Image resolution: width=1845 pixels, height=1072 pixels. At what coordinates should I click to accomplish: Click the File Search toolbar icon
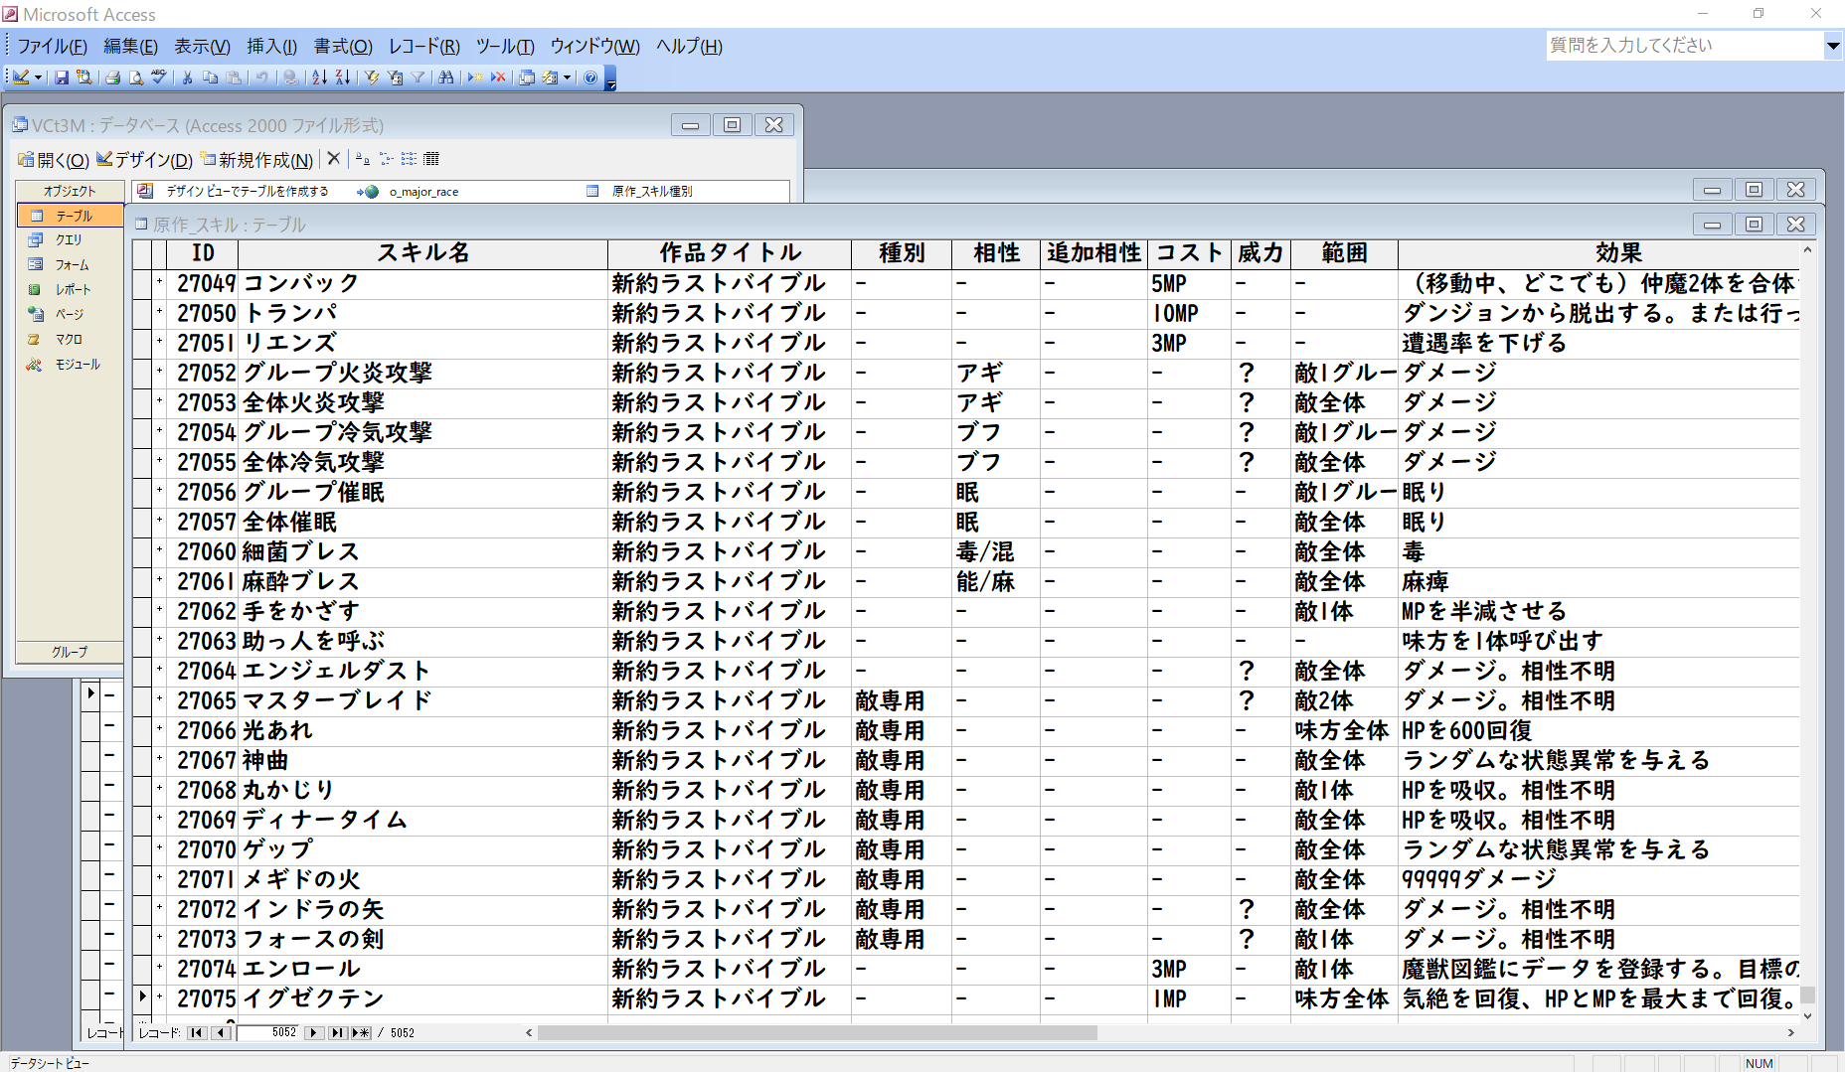pyautogui.click(x=84, y=77)
